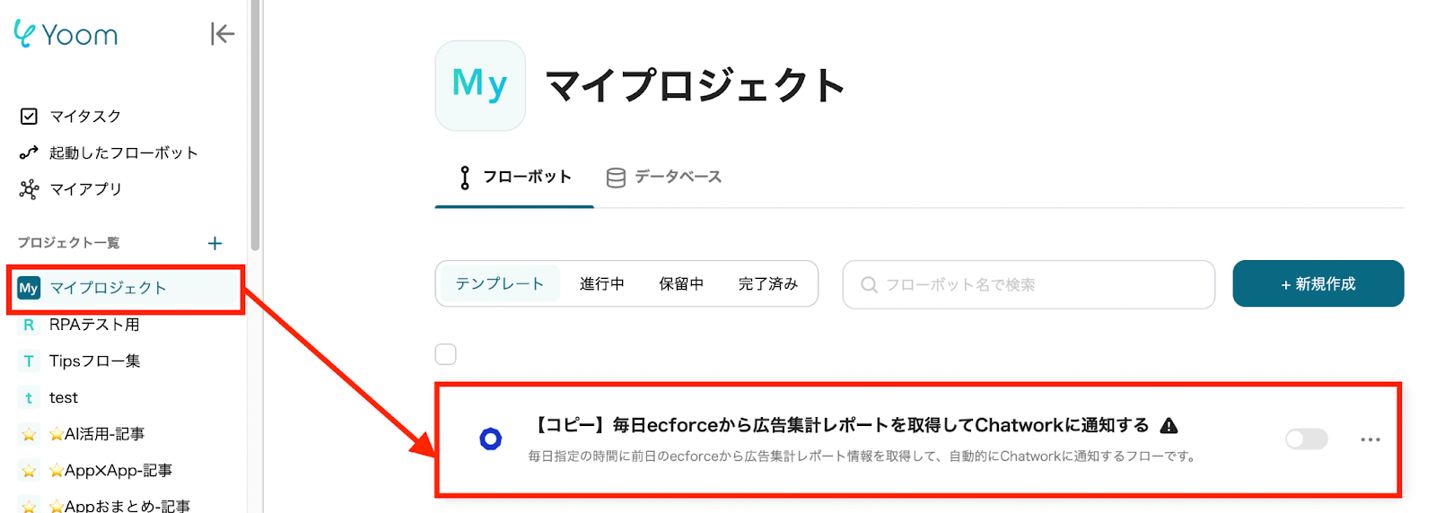Open マイアプリ in the sidebar
Viewport: 1436px width, 513px height.
(x=85, y=189)
